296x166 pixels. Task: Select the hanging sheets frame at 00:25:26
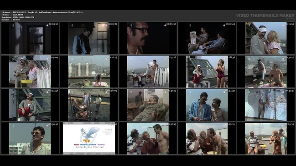(x=148, y=71)
